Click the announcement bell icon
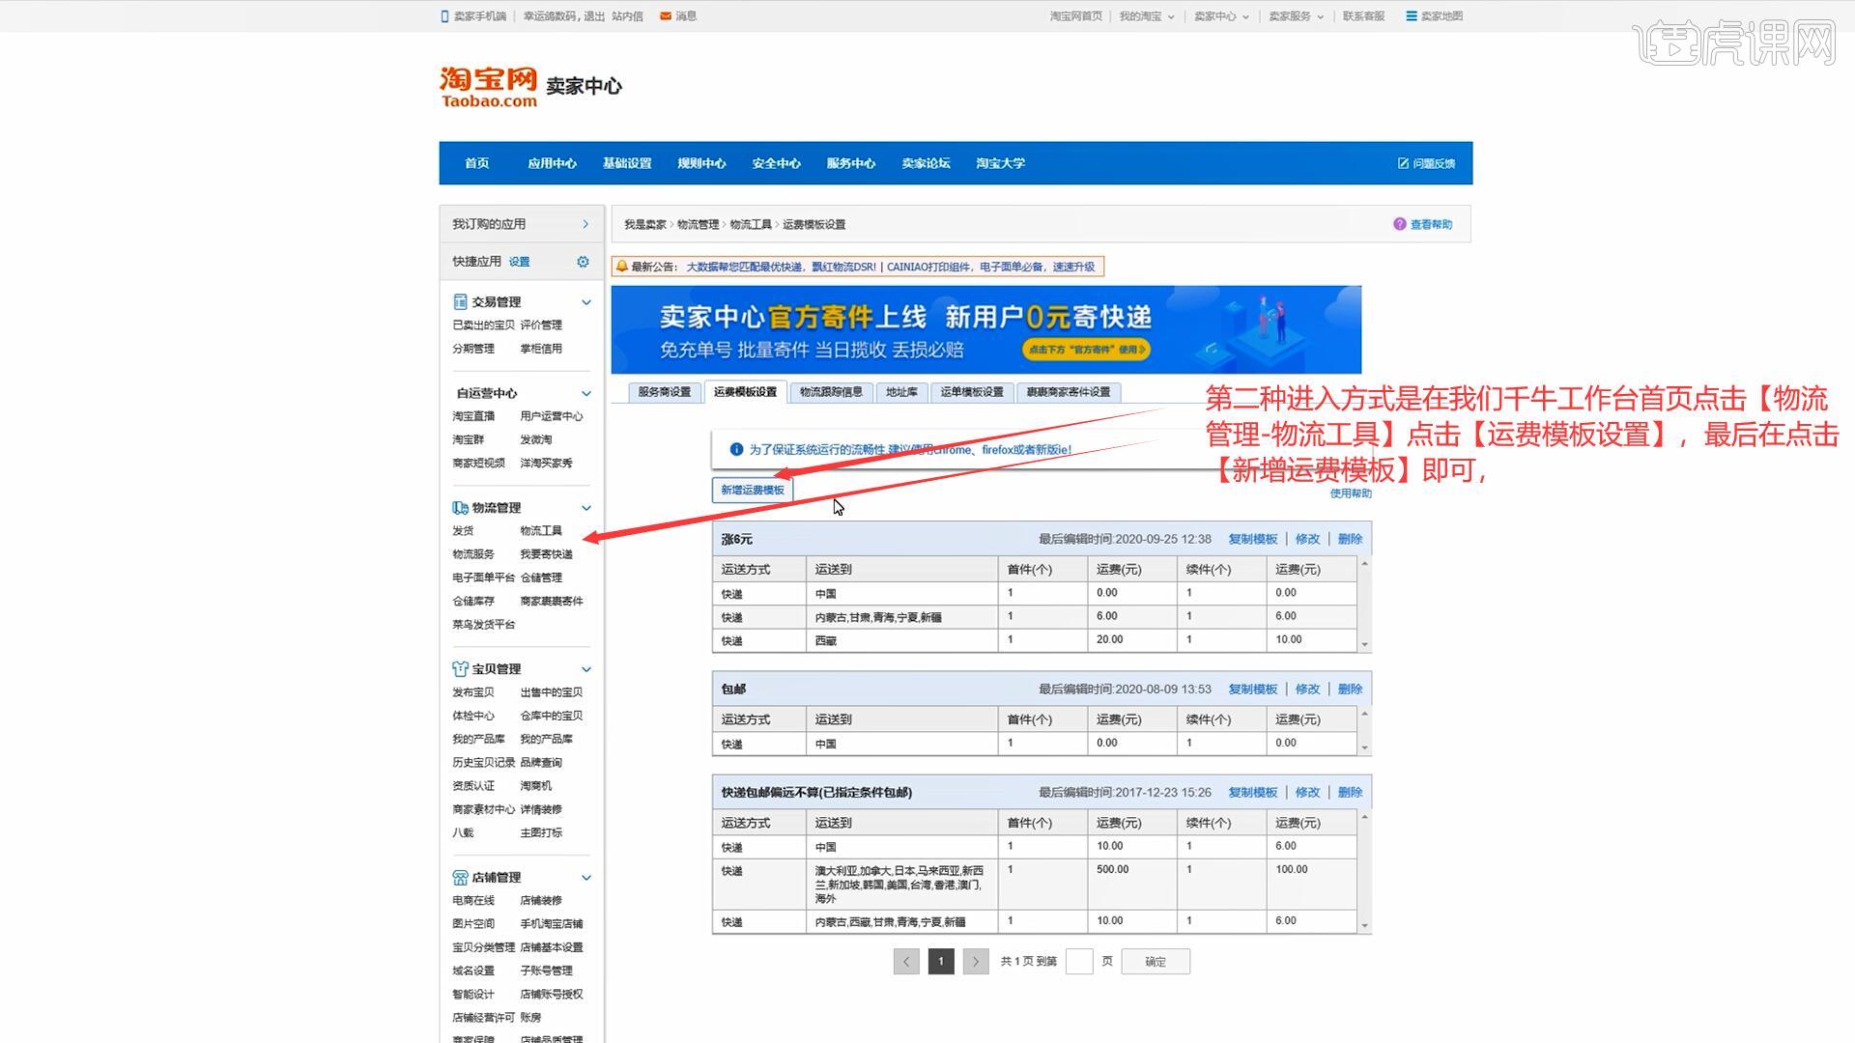 (x=621, y=267)
